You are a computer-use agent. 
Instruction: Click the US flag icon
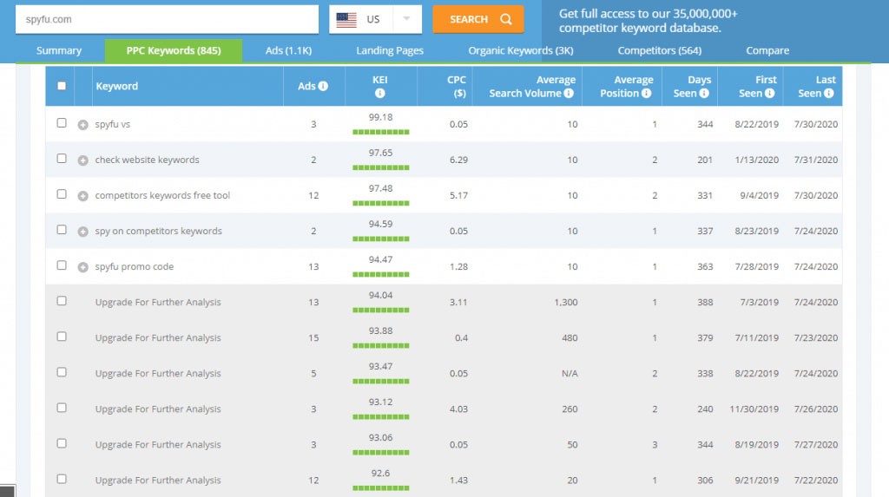click(x=346, y=20)
